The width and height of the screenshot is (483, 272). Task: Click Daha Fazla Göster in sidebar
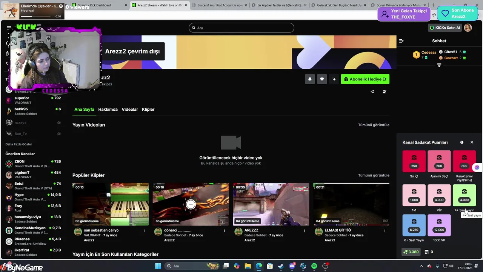(x=19, y=144)
